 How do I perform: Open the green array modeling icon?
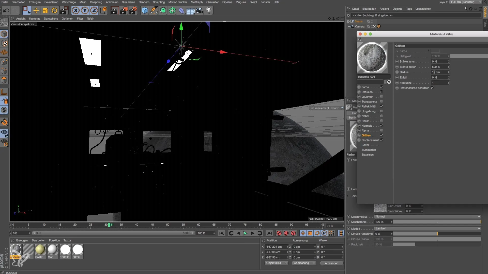coord(172,10)
